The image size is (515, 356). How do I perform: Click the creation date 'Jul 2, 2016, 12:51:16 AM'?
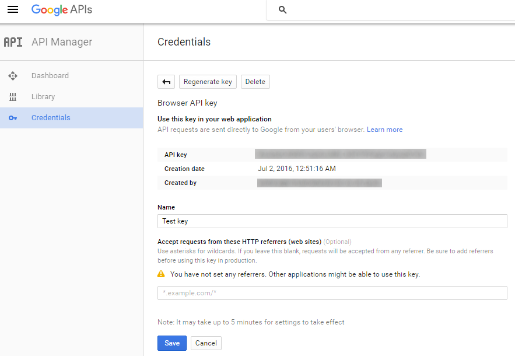[297, 169]
